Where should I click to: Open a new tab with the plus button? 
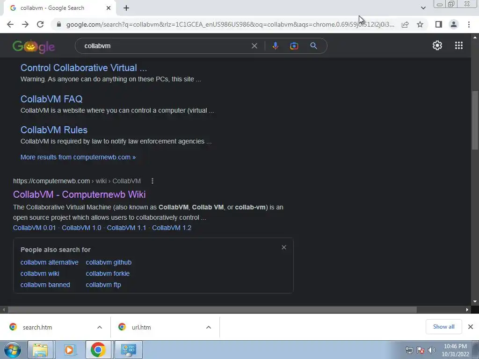click(x=126, y=8)
